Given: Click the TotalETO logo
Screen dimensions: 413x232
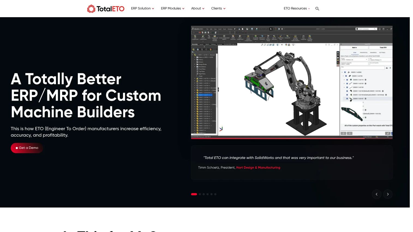Looking at the screenshot, I should coord(106,9).
